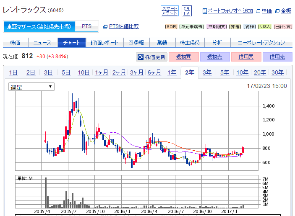The image size is (295, 216).
Task: Click the 1,400 price axis label
Action: [x=269, y=106]
